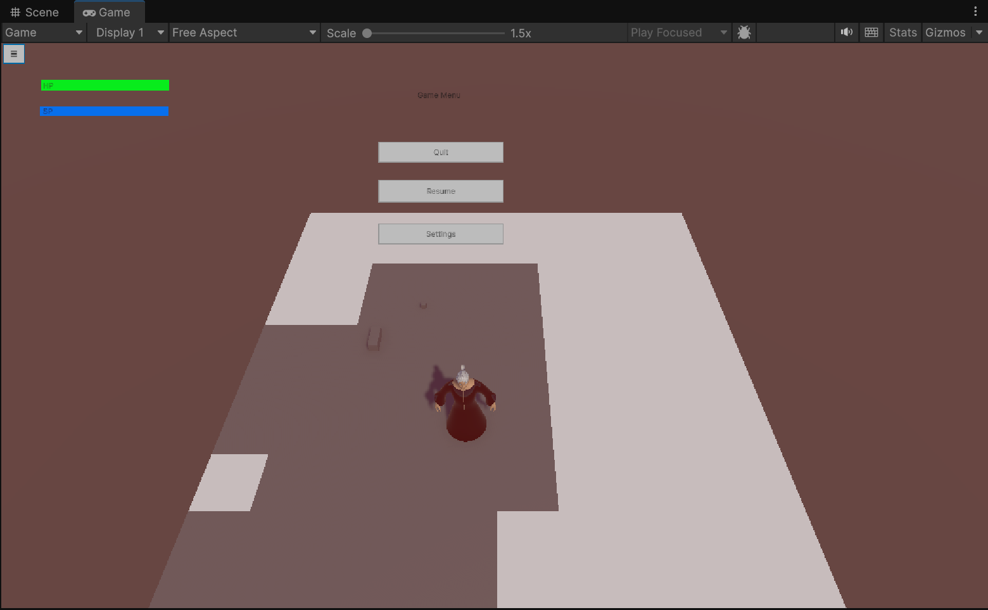Click the Scale slider handle

(367, 33)
